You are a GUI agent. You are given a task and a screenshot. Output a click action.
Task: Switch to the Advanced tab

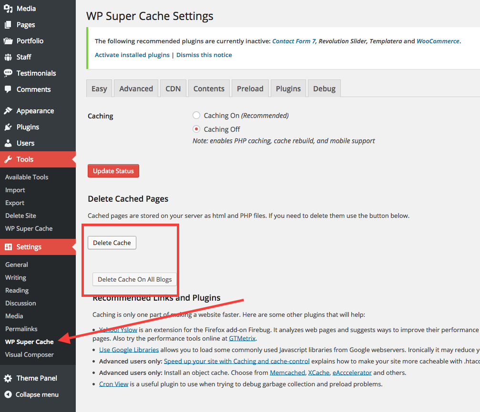click(x=136, y=88)
